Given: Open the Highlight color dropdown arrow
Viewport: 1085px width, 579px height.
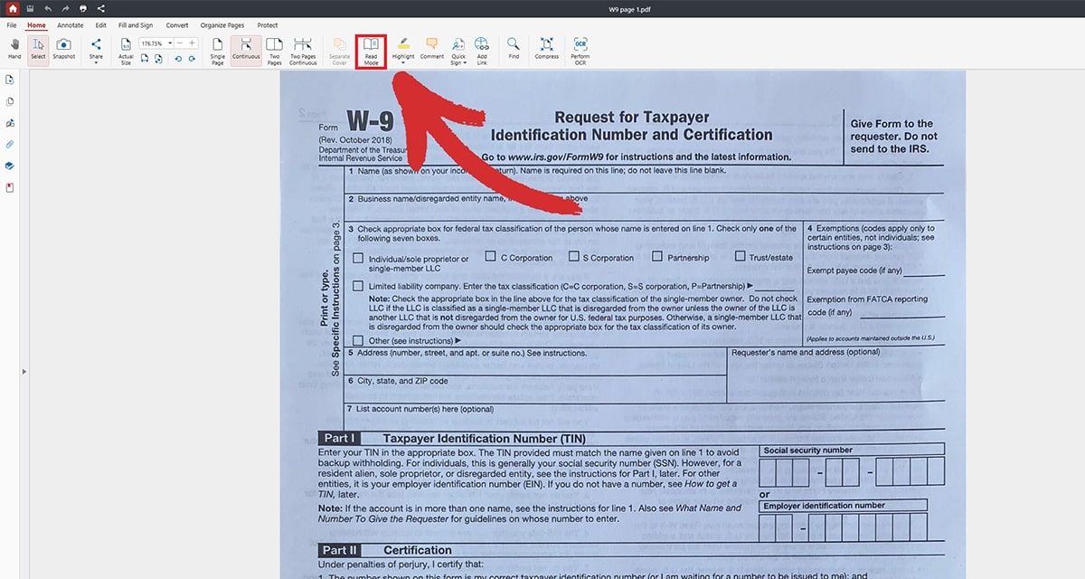Looking at the screenshot, I should tap(403, 62).
